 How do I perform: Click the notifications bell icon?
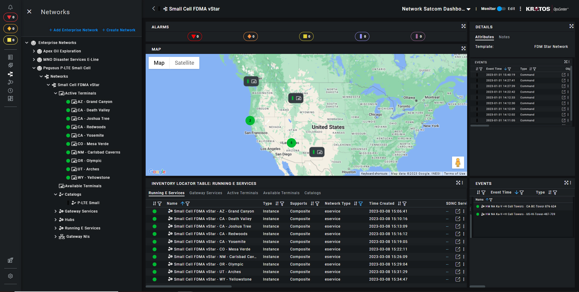tap(10, 7)
